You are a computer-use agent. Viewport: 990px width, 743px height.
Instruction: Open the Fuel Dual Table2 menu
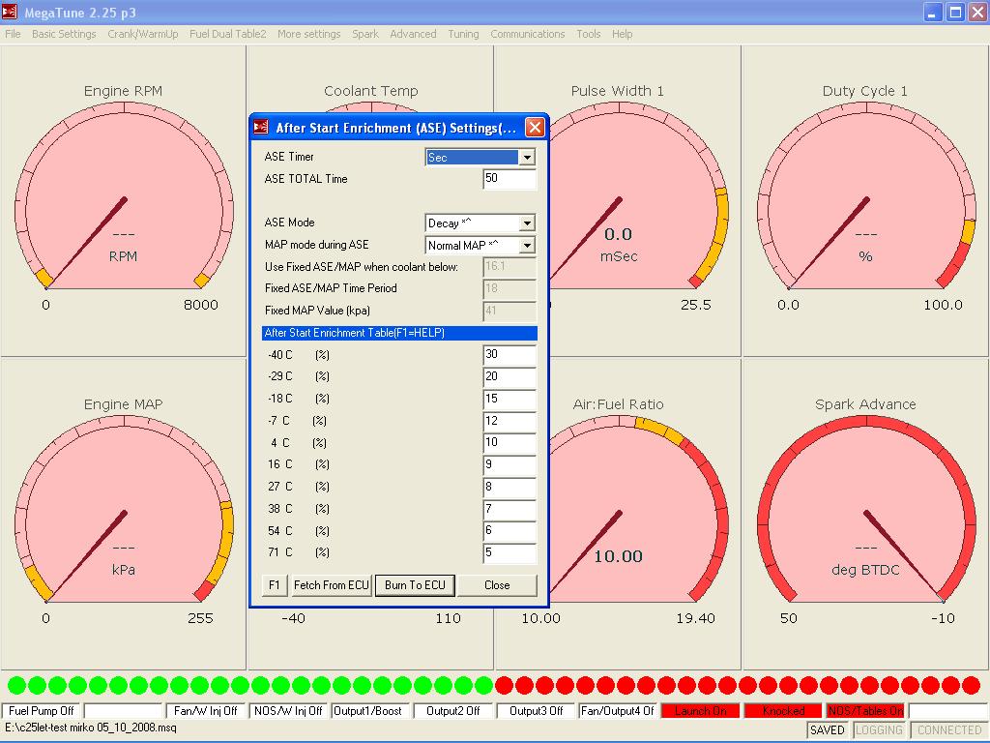228,34
